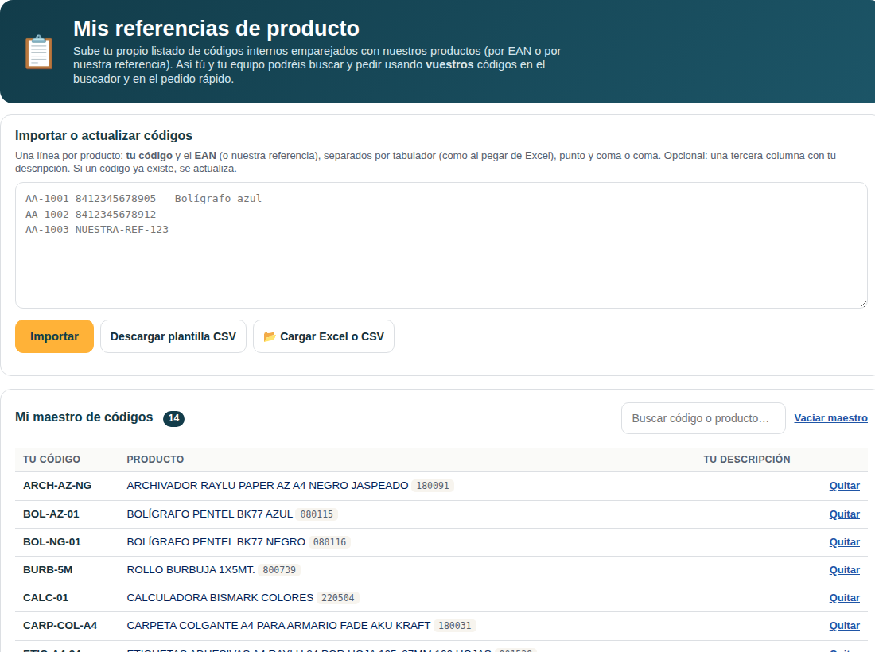Click Quitar for BURB-5M
This screenshot has height=652, width=875.
pos(844,570)
